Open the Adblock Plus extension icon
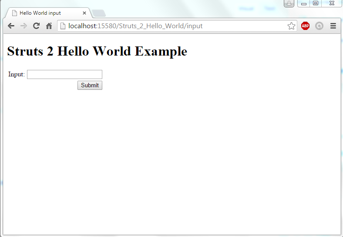This screenshot has width=343, height=237. click(x=305, y=26)
